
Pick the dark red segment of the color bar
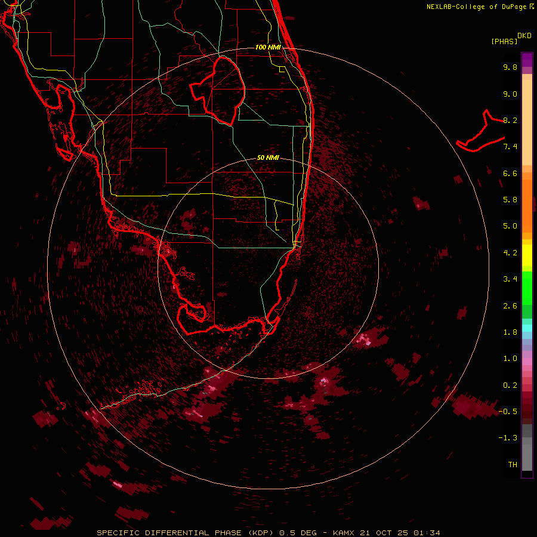coord(527,408)
